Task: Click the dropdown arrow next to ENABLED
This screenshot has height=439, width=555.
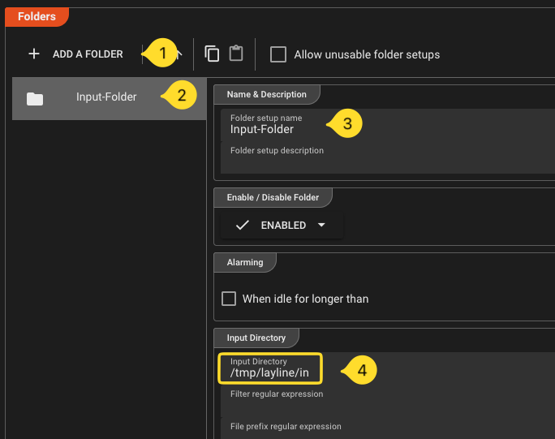Action: coord(321,225)
